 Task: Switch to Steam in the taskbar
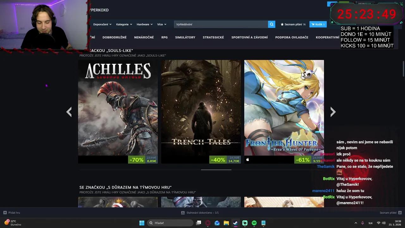tap(235, 223)
